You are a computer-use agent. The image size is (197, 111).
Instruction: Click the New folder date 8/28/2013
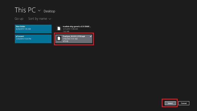point(23,29)
